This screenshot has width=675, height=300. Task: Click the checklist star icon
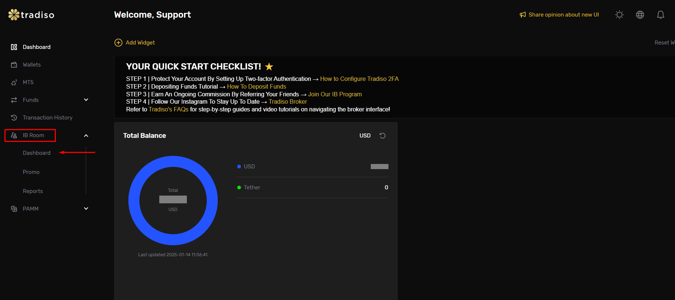(269, 67)
